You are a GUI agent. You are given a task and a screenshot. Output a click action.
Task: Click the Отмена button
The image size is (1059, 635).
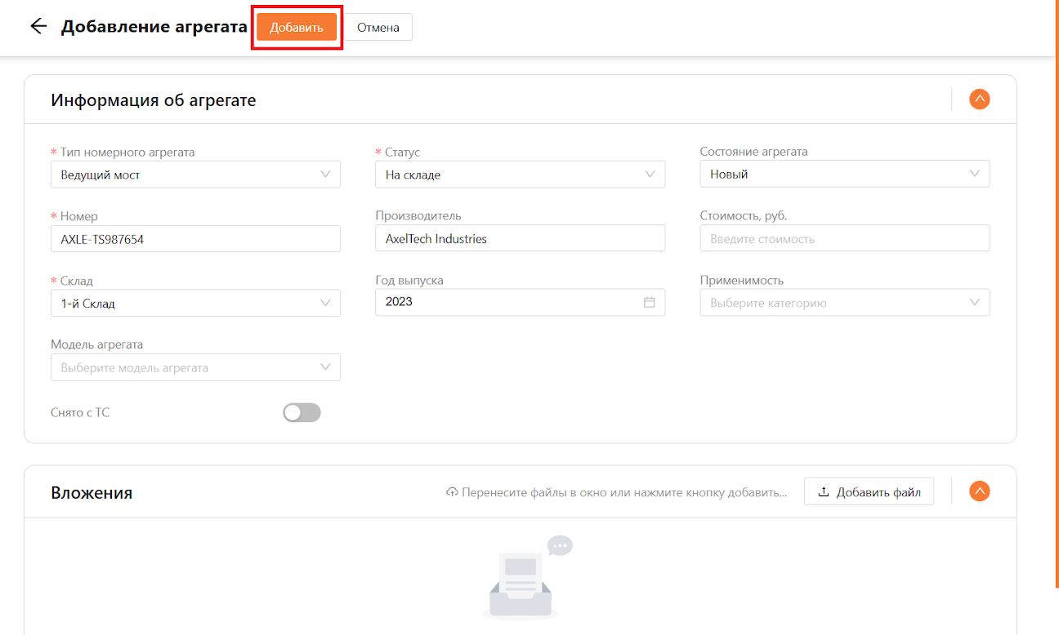tap(378, 27)
